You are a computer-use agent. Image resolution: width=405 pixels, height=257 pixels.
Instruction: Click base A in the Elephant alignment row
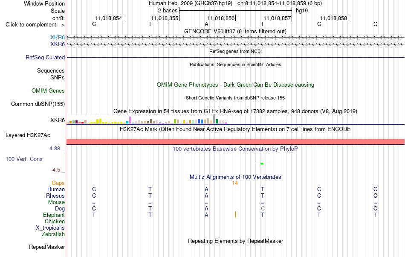[x=206, y=215]
